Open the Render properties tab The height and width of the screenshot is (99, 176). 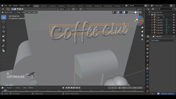pyautogui.click(x=147, y=46)
